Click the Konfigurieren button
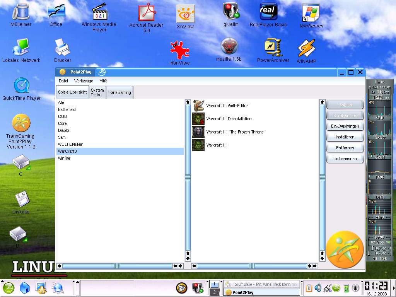The height and width of the screenshot is (297, 396). coord(345,115)
